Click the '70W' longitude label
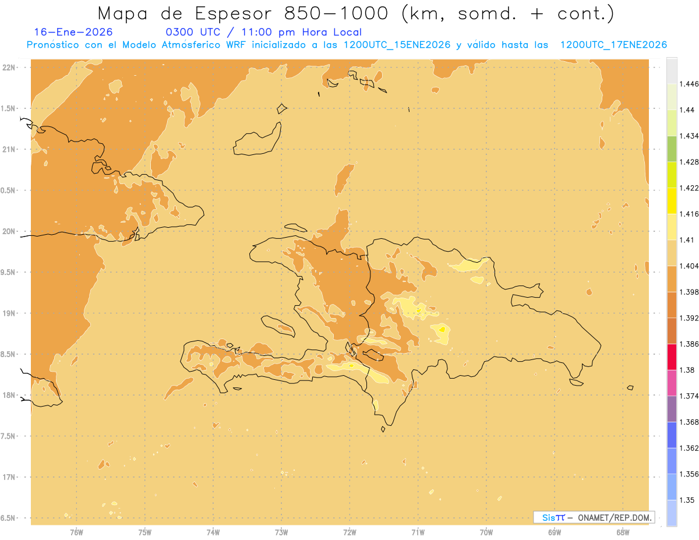699x540 pixels. tap(486, 532)
